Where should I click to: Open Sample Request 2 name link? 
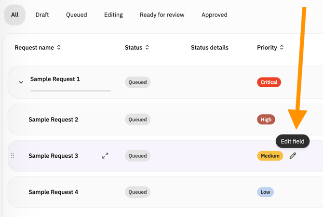53,120
